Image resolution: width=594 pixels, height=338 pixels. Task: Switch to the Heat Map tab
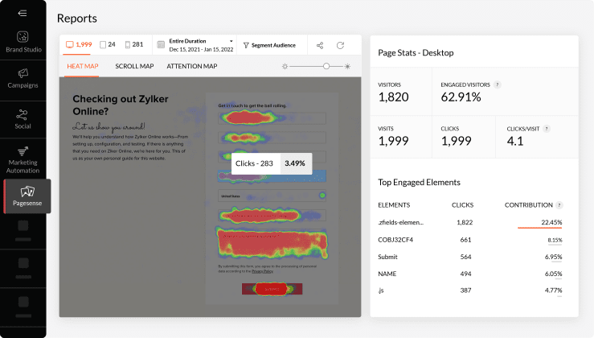(83, 66)
